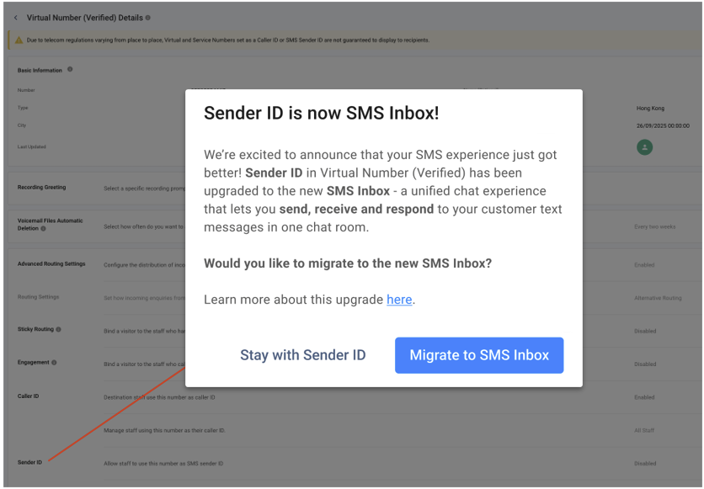Image resolution: width=704 pixels, height=489 pixels.
Task: Click the green staff avatar icon
Action: 644,147
